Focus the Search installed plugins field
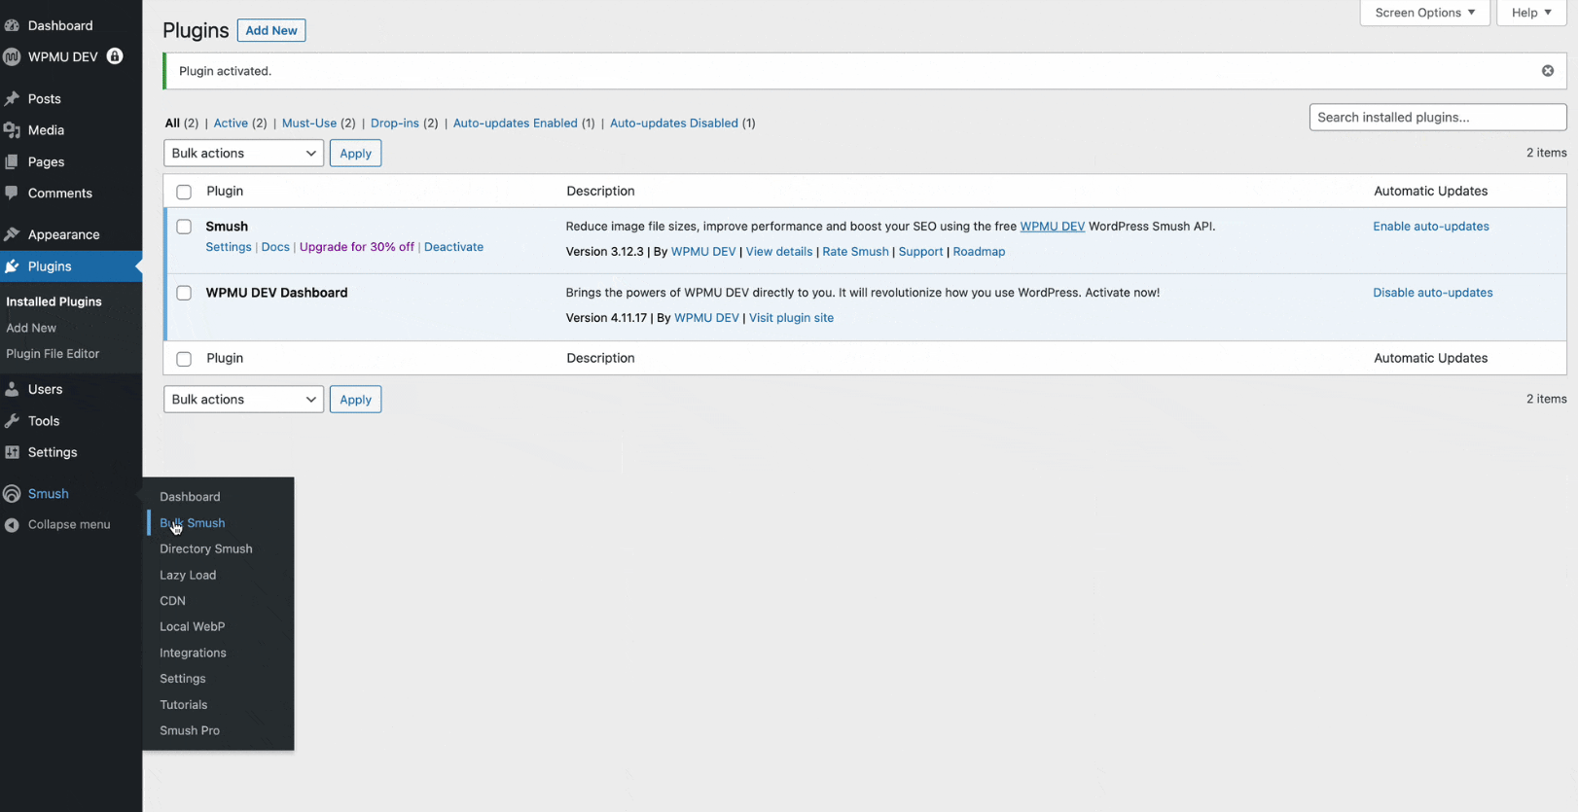 (1437, 118)
